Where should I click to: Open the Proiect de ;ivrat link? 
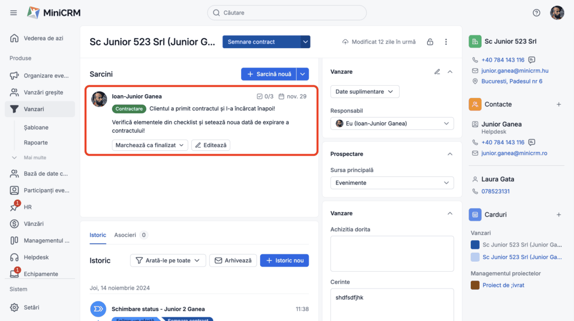[x=503, y=285]
